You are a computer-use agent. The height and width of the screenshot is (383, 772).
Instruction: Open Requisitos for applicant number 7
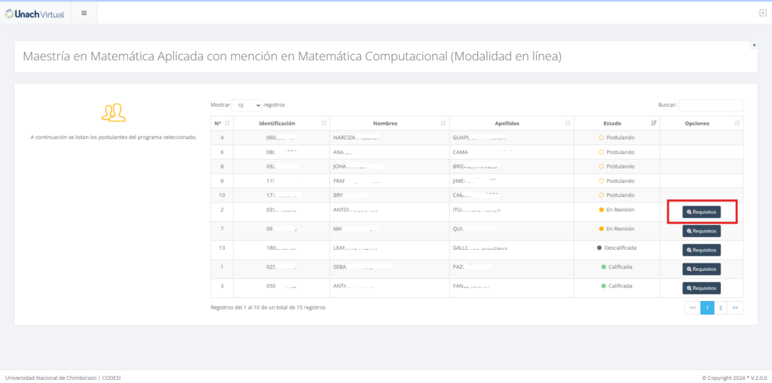[701, 231]
